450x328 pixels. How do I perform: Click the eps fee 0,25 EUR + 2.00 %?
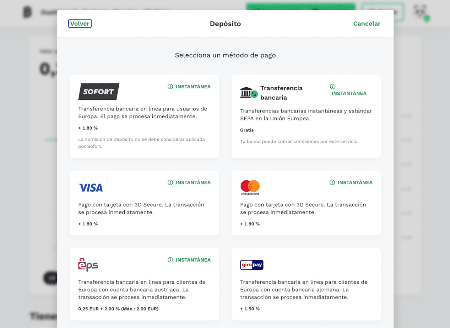118,309
